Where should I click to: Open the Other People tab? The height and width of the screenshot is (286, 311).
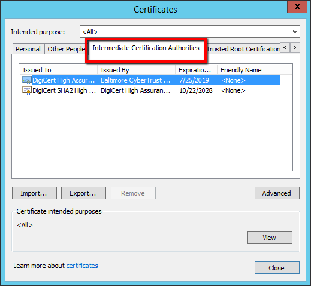coord(66,49)
